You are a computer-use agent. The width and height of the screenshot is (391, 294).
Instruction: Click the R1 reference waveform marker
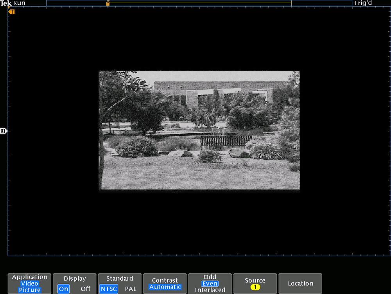[4, 131]
